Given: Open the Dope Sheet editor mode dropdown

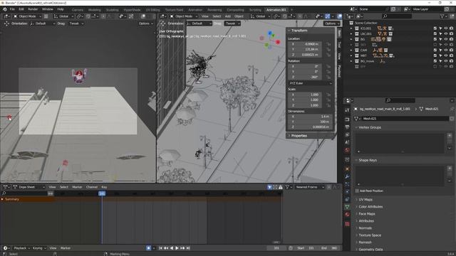Looking at the screenshot, I should click(28, 187).
